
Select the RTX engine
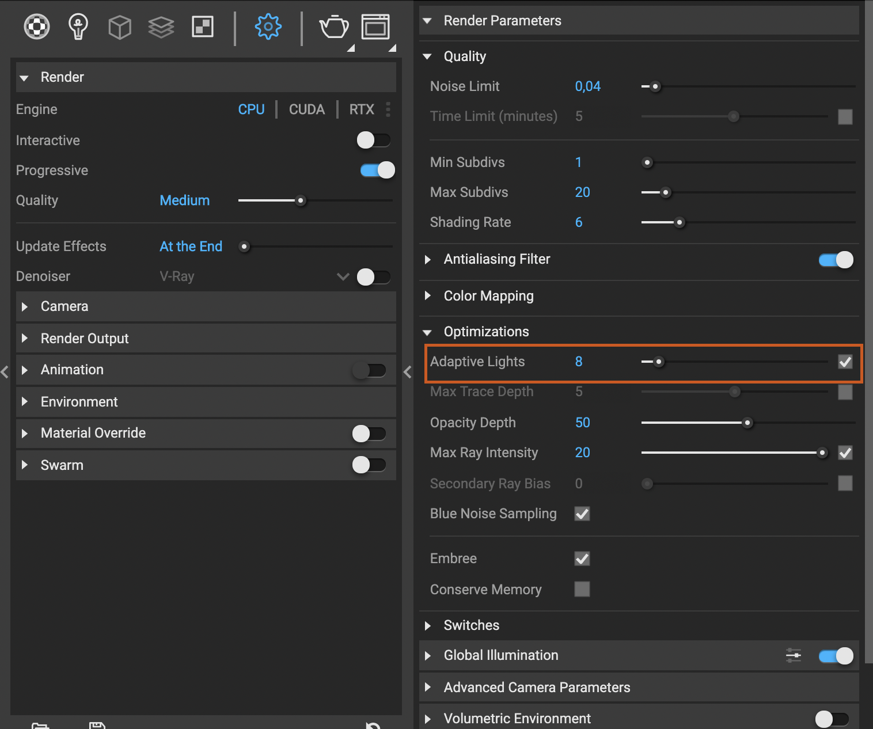pos(362,109)
